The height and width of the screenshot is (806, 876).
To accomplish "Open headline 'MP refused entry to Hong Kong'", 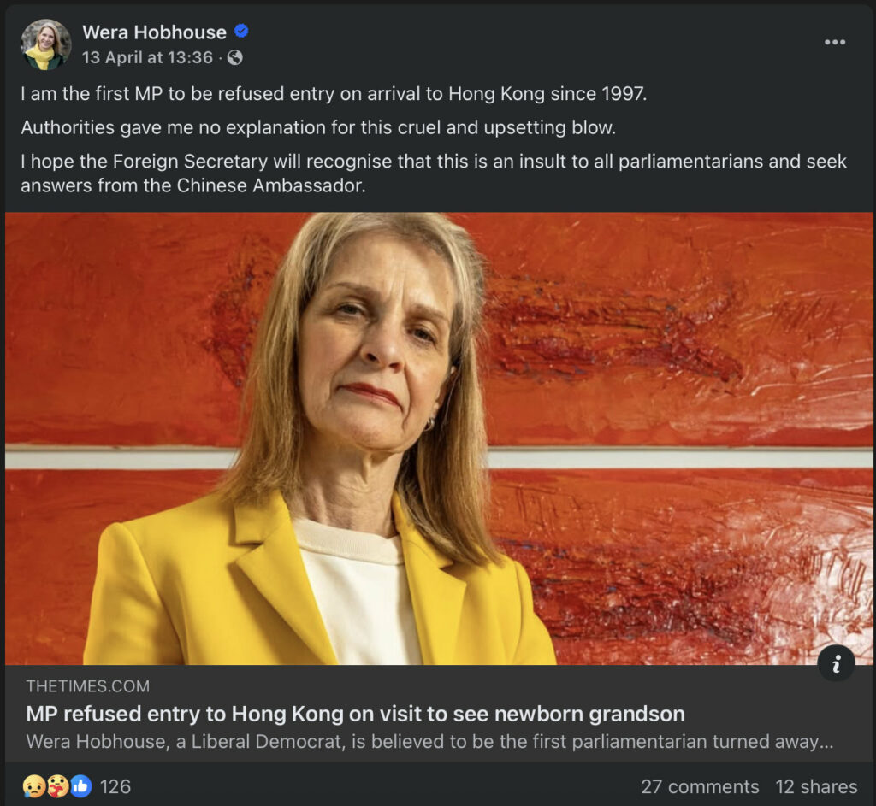I will click(355, 714).
